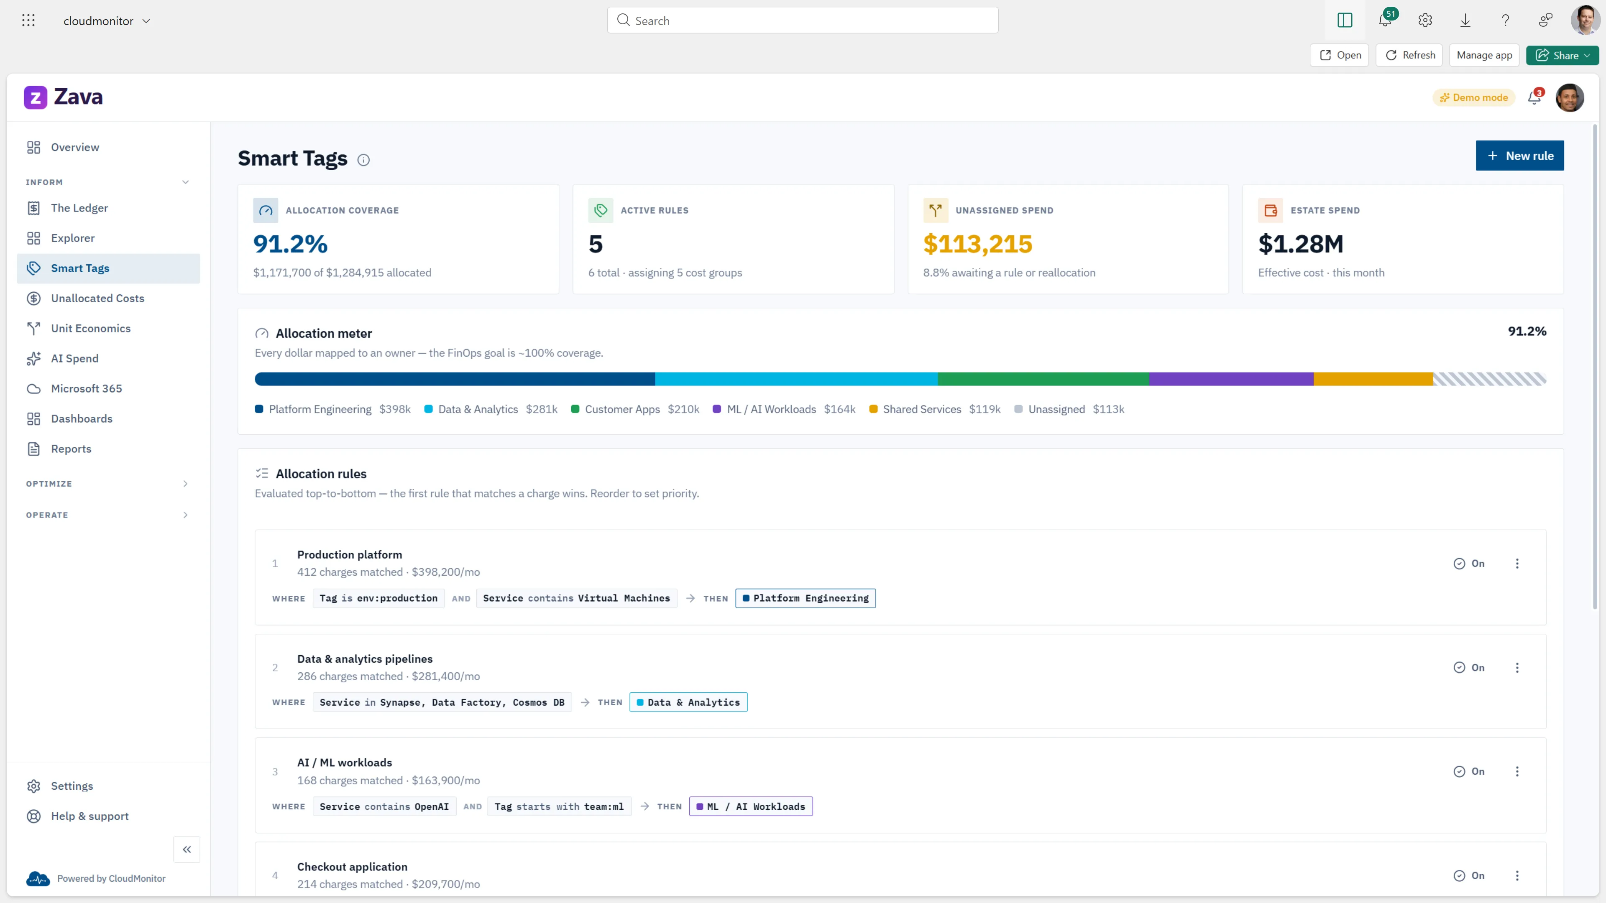Screen dimensions: 1606x903
Task: Click the Smart Tags info icon
Action: 363,160
